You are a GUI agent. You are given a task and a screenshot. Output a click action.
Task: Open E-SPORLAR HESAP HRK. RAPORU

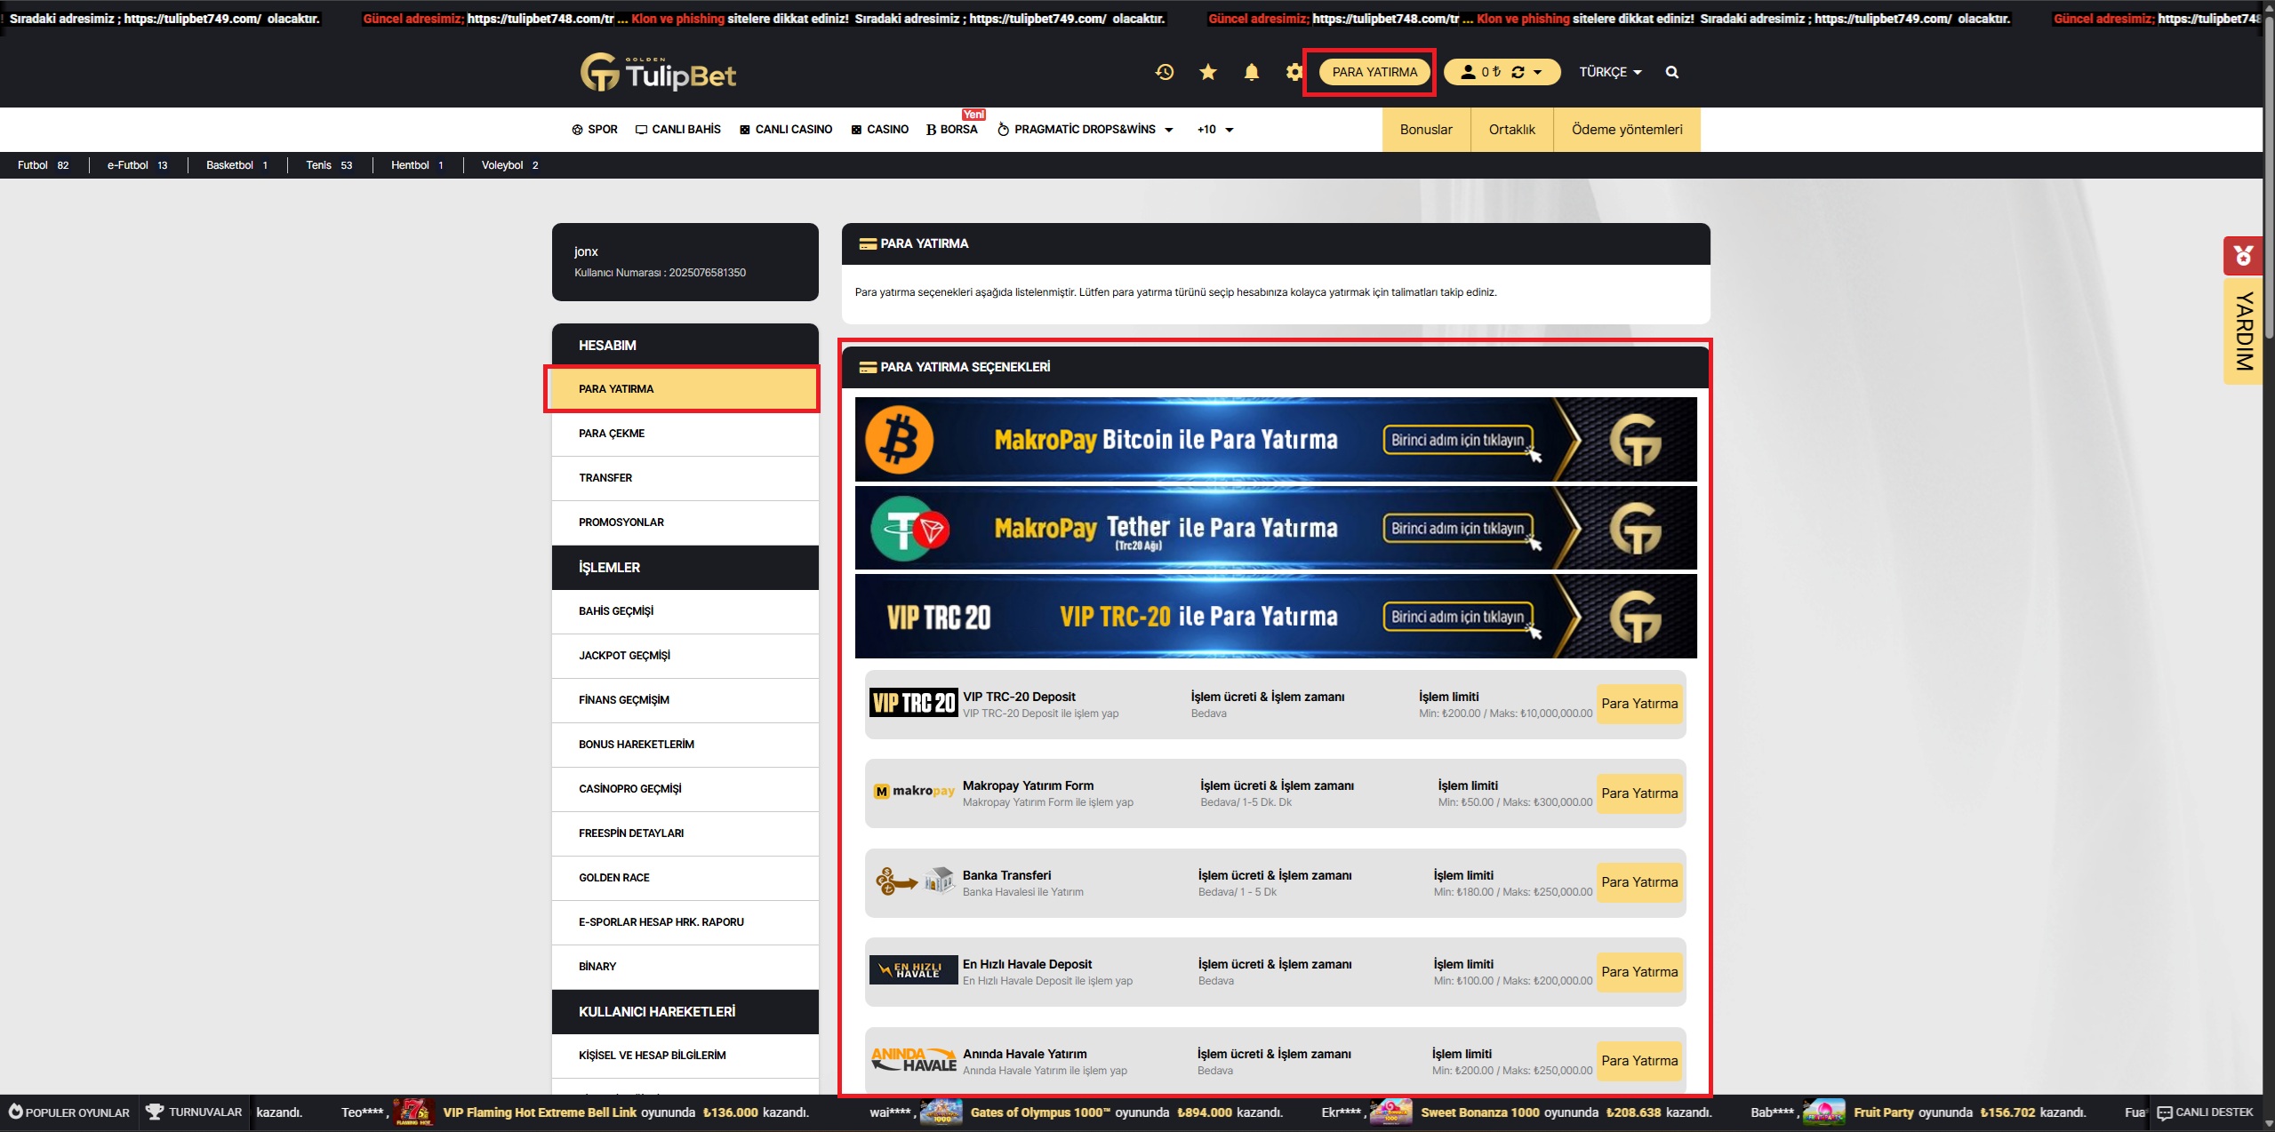[685, 922]
